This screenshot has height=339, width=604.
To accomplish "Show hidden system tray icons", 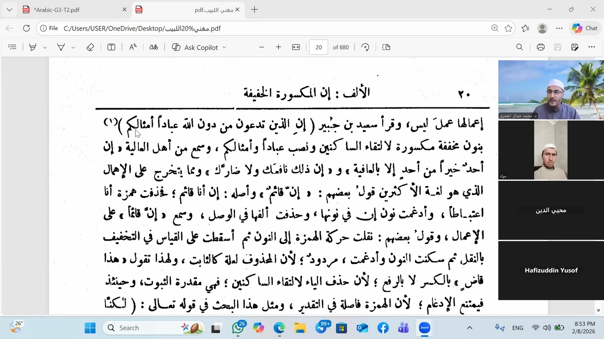I will (x=470, y=328).
